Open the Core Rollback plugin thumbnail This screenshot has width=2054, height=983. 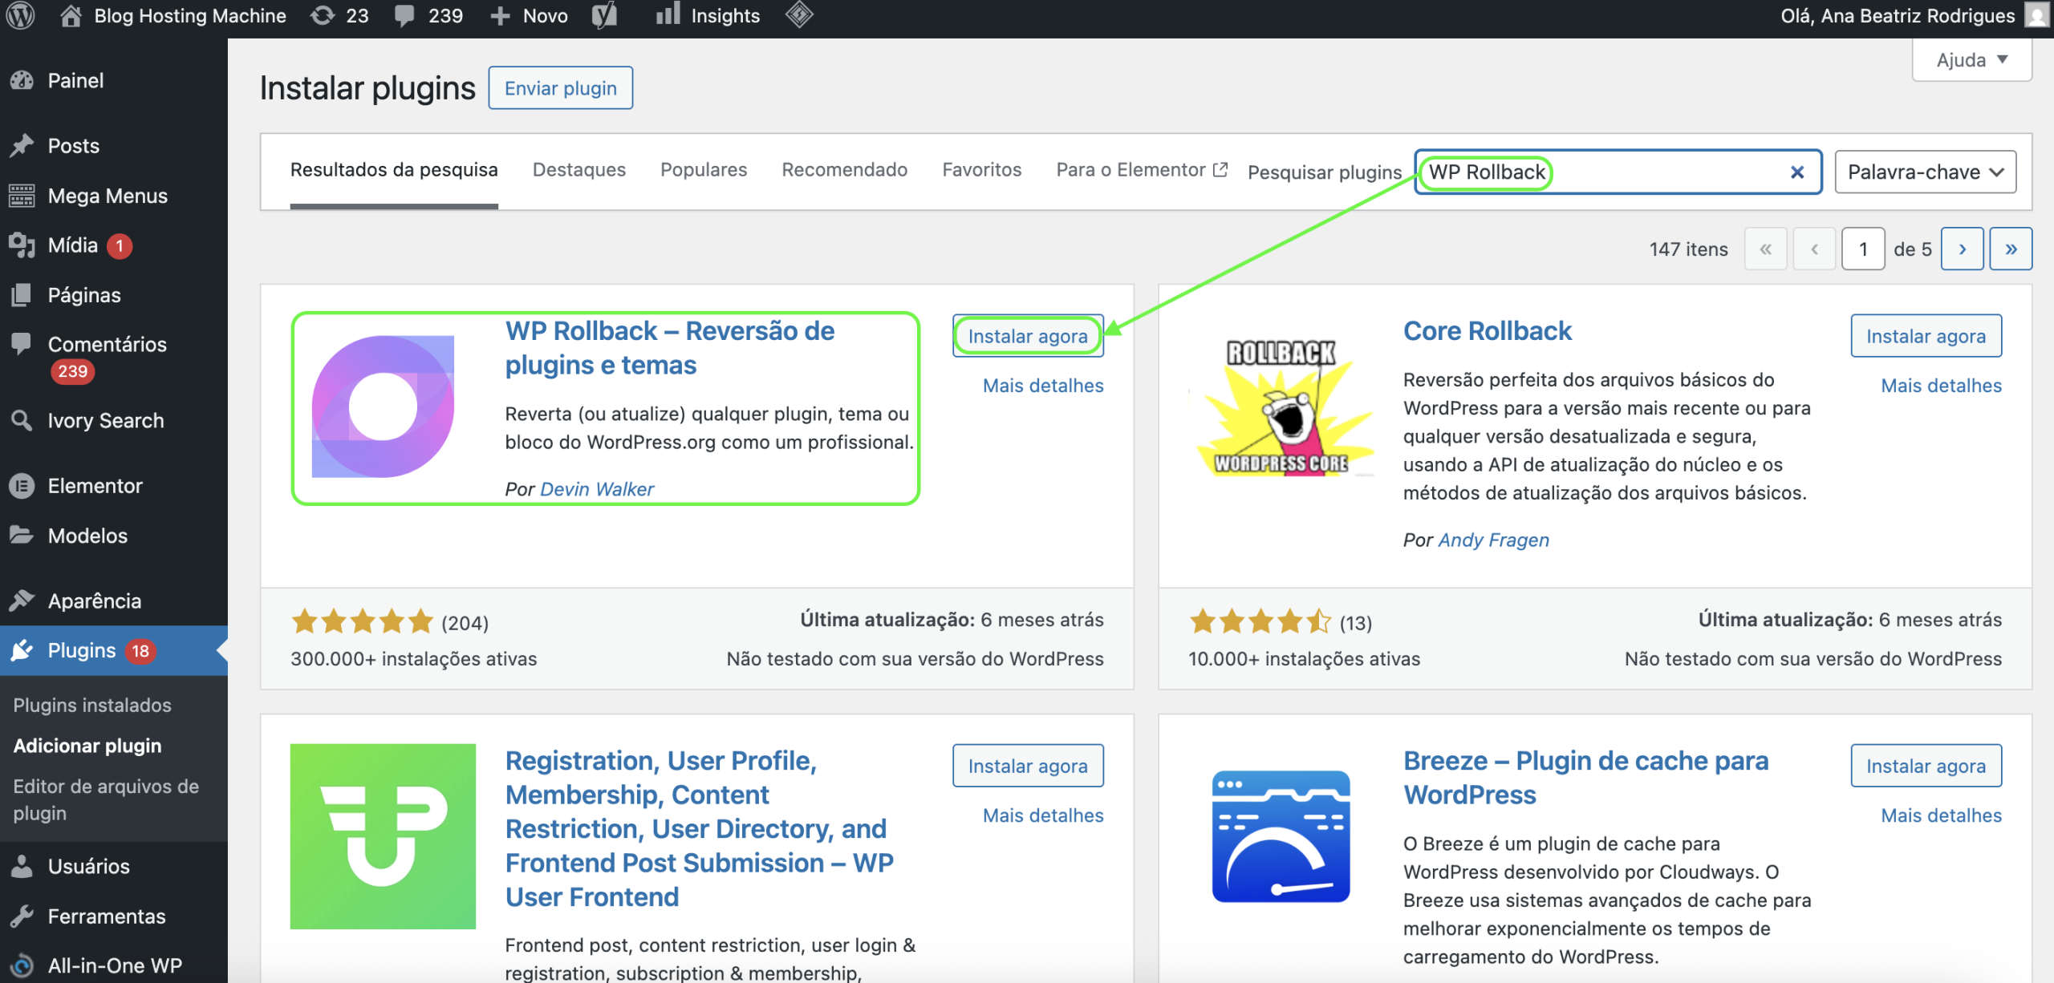click(1281, 407)
